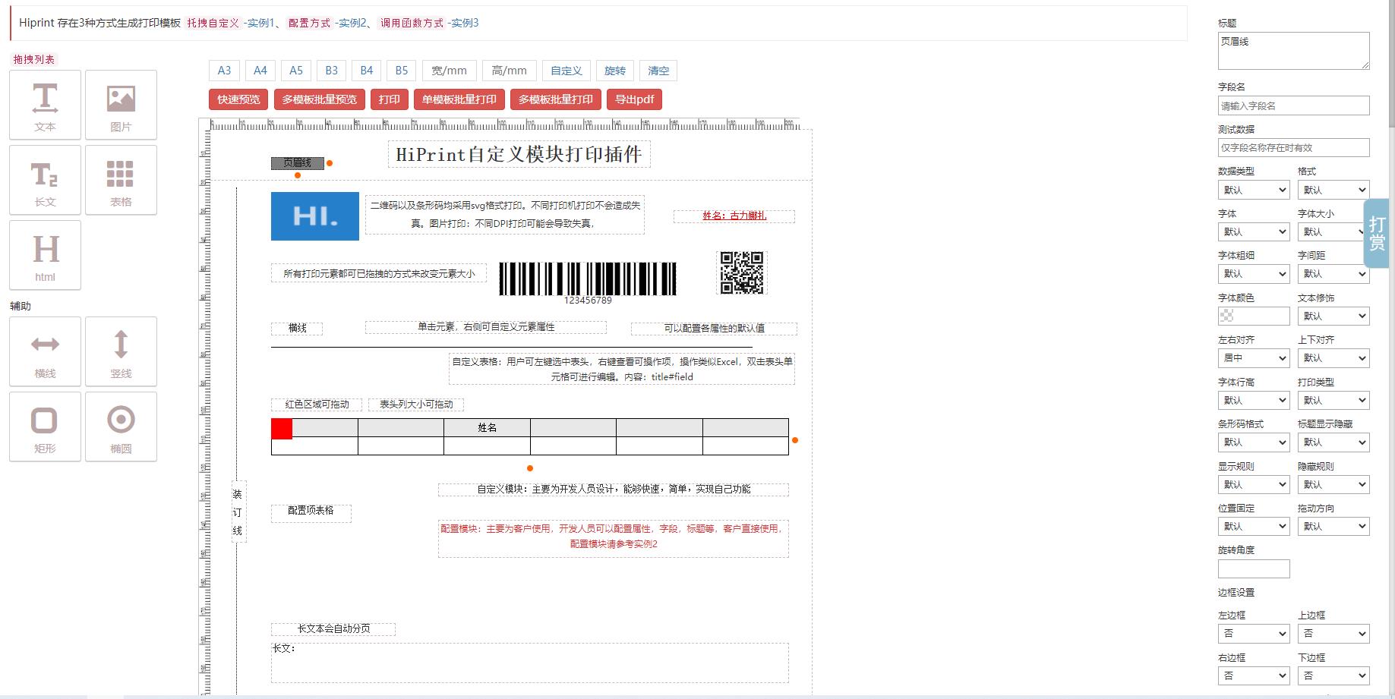Image resolution: width=1395 pixels, height=699 pixels.
Task: Open the 条形码格式 barcode format dropdown
Action: (1254, 442)
